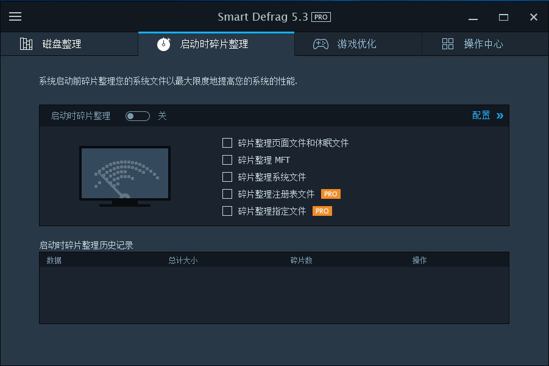The width and height of the screenshot is (549, 366).
Task: Check the 碎片整理注册表文件 checkbox
Action: coord(227,194)
